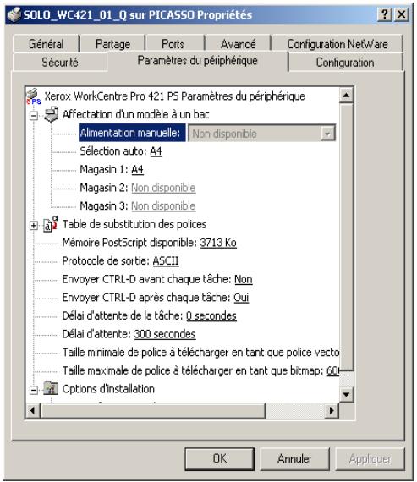Click the A4 value for Magasin 1

point(137,169)
